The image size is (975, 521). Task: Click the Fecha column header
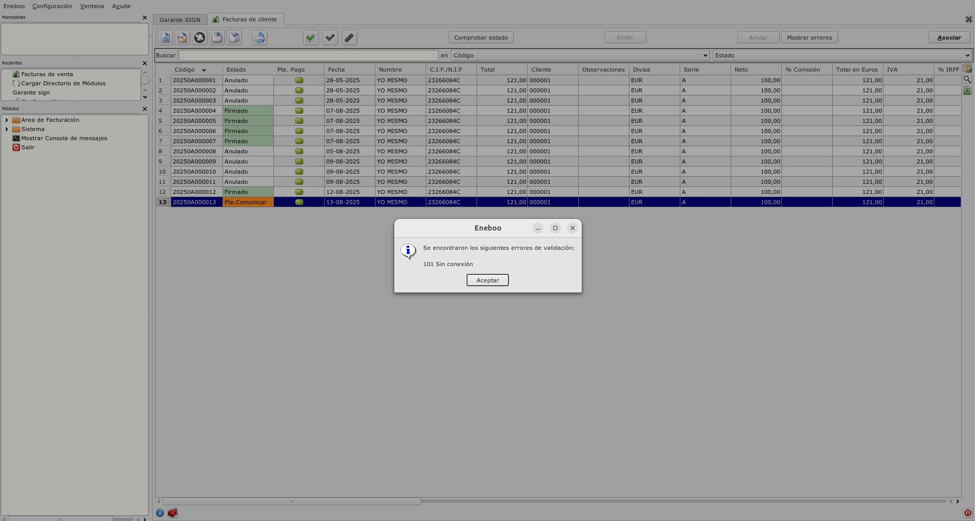350,70
